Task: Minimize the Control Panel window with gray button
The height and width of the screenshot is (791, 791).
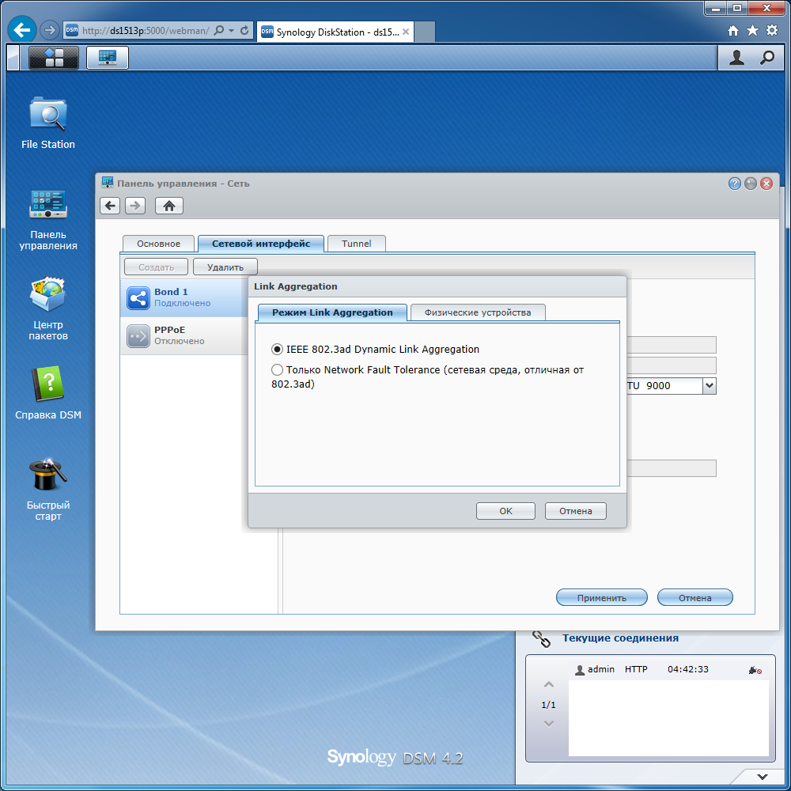Action: coord(751,184)
